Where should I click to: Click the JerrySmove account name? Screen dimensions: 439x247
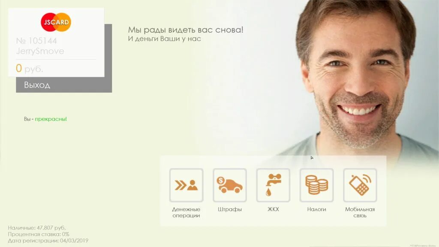(x=40, y=51)
